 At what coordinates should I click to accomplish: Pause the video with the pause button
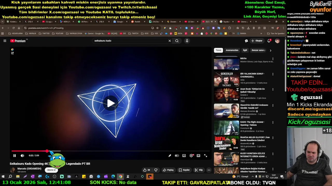[x=15, y=156]
